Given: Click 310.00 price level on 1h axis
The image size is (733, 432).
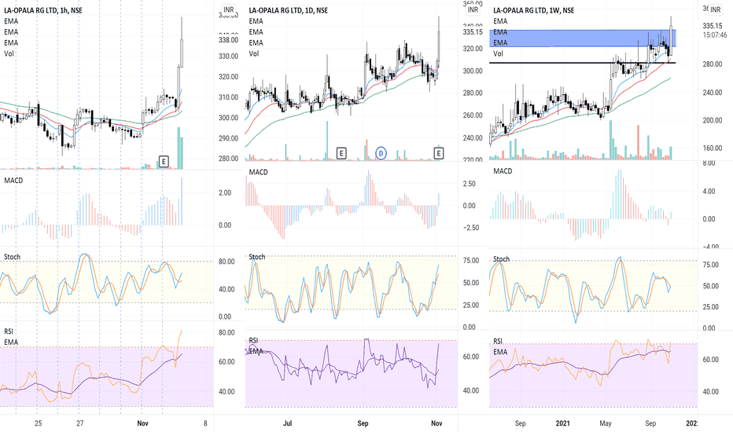Looking at the screenshot, I should click(229, 97).
